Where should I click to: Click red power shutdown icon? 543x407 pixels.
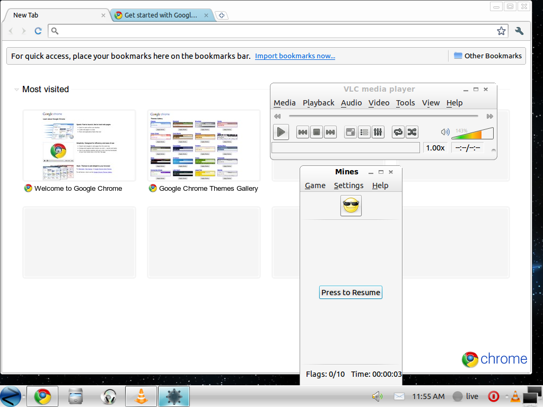point(494,396)
